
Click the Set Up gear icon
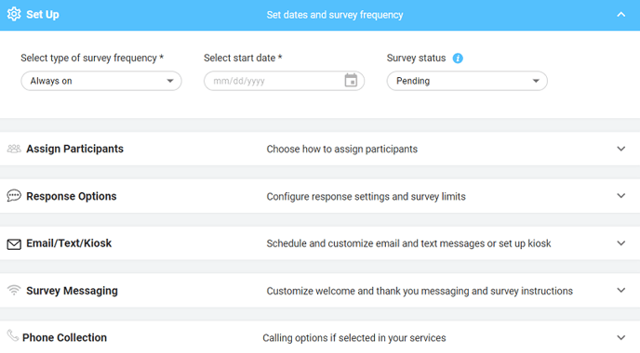point(14,14)
